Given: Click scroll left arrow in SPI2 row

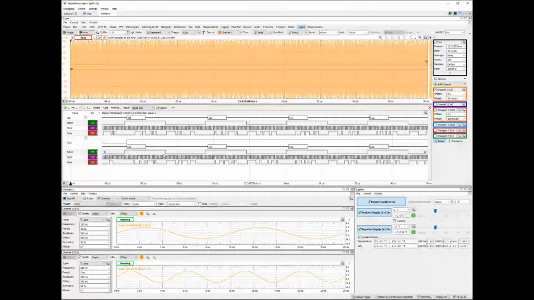Looking at the screenshot, I should pyautogui.click(x=104, y=152).
